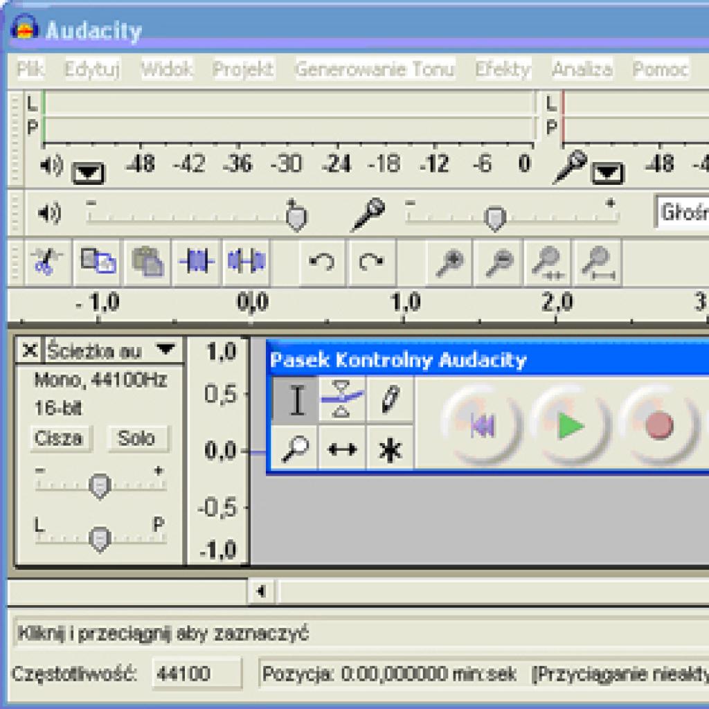Screen dimensions: 709x709
Task: Click the red Record button
Action: point(658,425)
